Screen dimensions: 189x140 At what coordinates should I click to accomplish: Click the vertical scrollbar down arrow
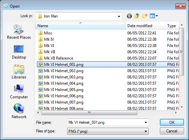(x=182, y=107)
